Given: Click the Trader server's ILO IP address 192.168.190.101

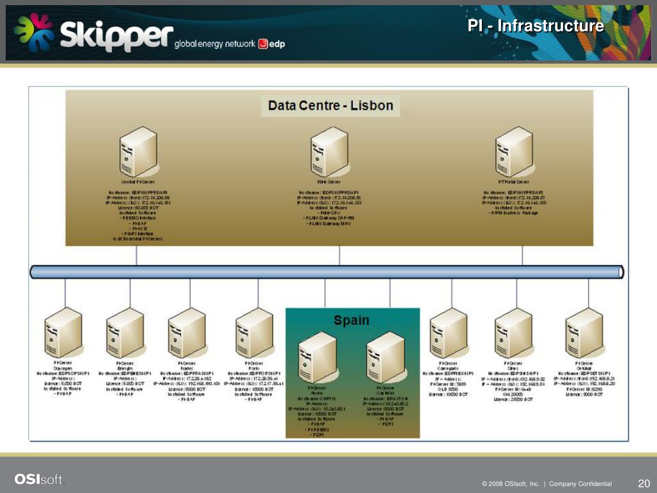Looking at the screenshot, I should (x=187, y=384).
